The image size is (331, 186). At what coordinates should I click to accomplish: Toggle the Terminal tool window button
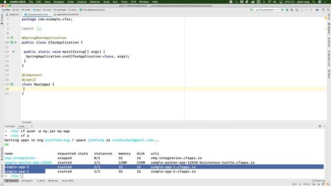(12, 181)
